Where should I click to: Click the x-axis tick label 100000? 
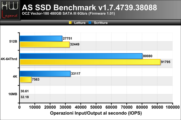point(173,107)
